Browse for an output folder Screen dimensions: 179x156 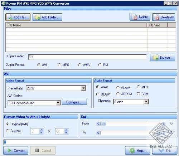pos(163,58)
